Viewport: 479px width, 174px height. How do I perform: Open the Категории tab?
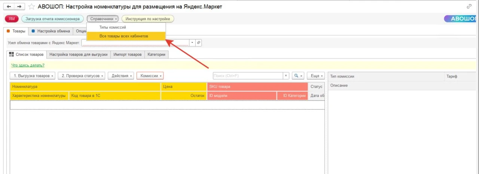click(x=156, y=54)
